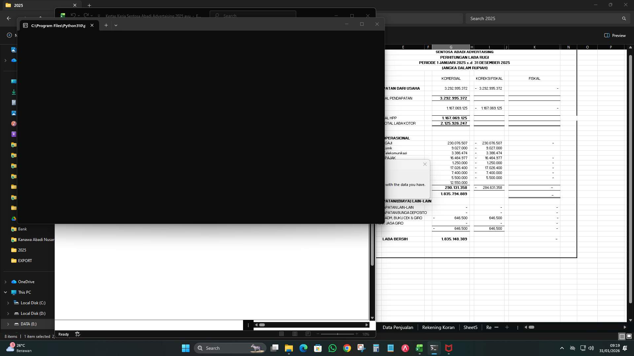Add a new worksheet with the plus button
634x356 pixels.
click(507, 327)
